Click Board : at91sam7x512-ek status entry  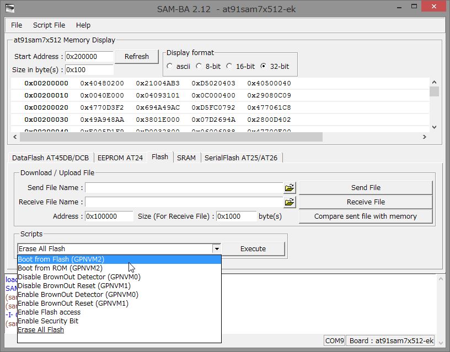(x=390, y=341)
